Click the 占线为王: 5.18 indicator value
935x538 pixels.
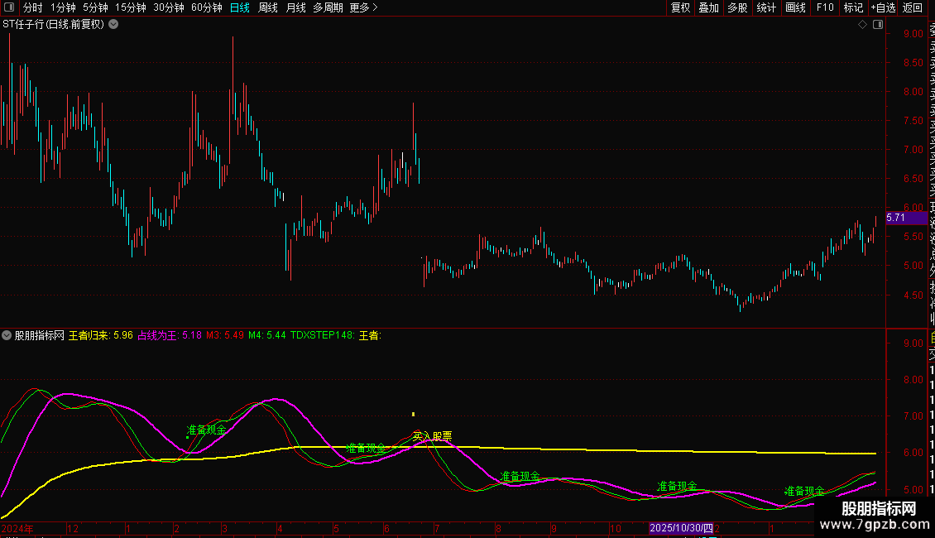click(x=170, y=335)
